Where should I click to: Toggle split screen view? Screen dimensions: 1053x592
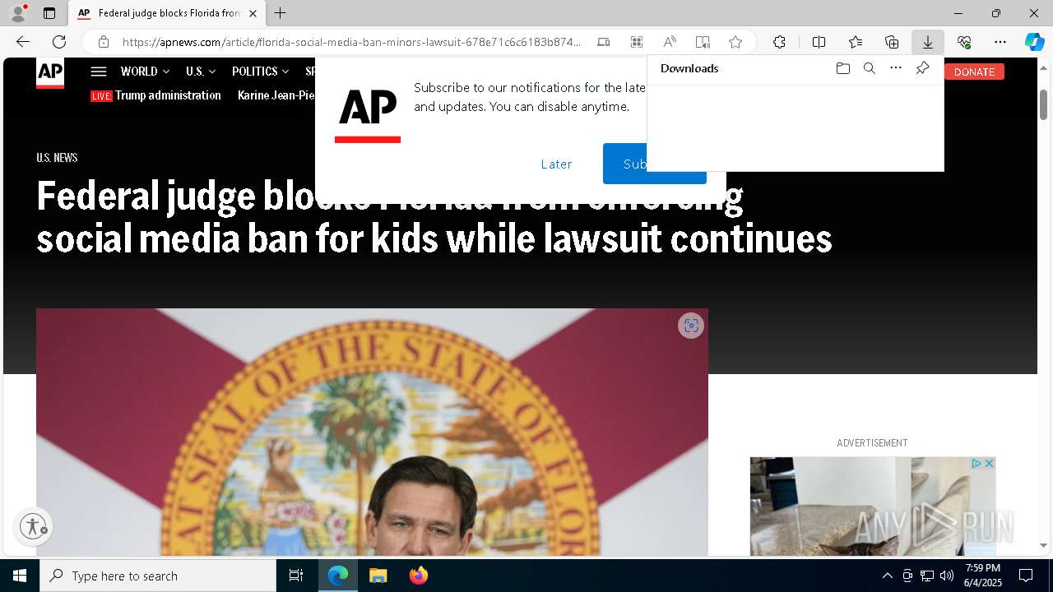(x=819, y=42)
